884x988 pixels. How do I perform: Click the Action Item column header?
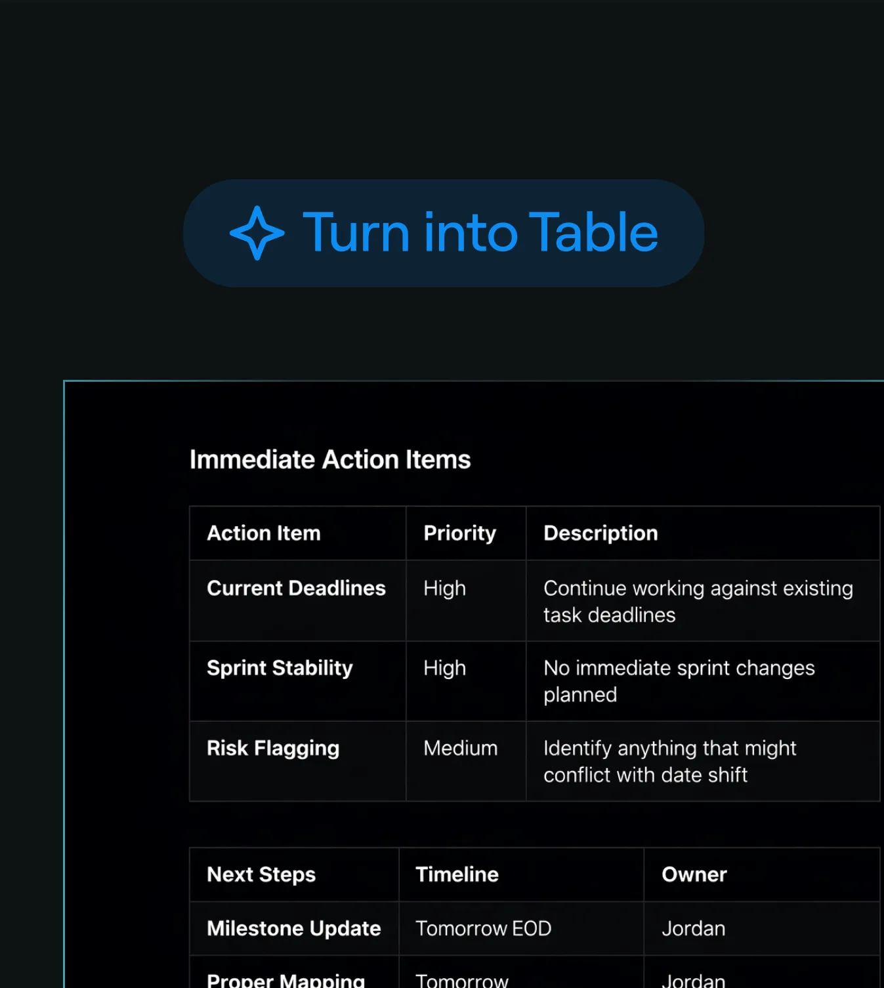(298, 533)
